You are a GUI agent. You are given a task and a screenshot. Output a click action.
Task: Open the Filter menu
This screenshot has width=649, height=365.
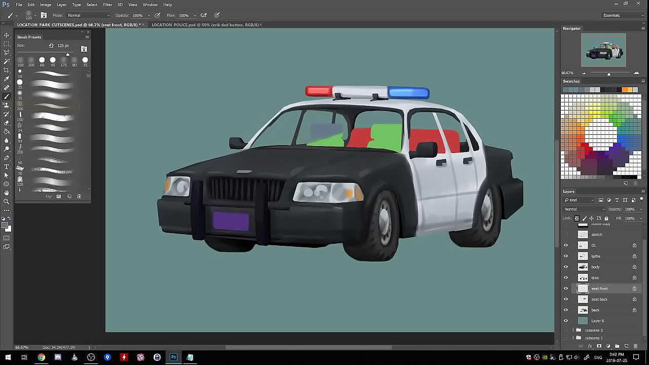coord(107,5)
